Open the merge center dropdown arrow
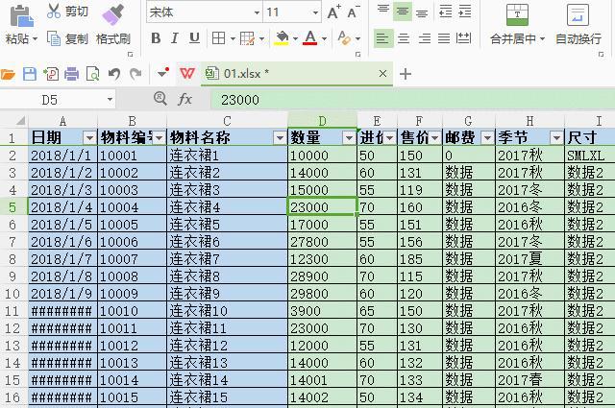Screen dimensions: 615x408 pyautogui.click(x=542, y=39)
